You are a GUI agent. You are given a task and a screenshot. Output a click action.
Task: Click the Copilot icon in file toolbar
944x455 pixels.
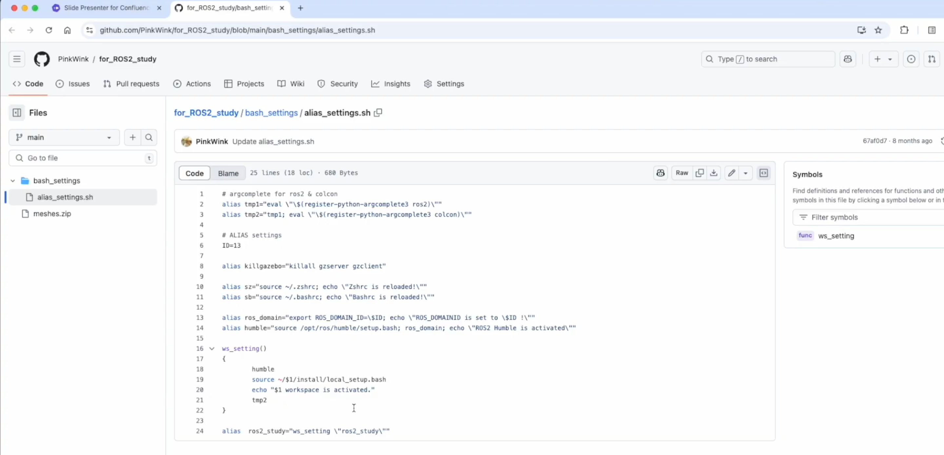coord(660,173)
